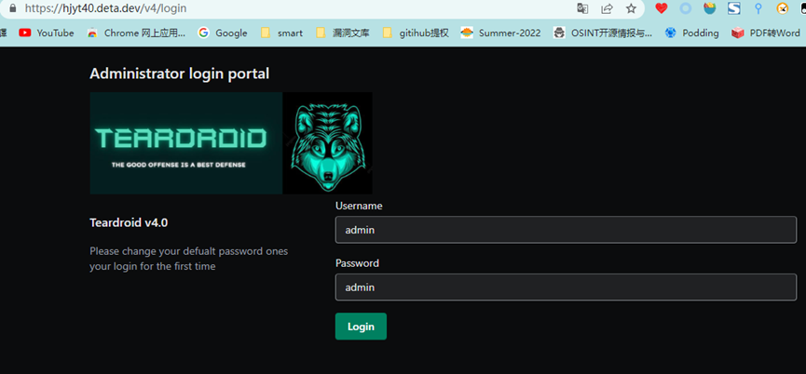Image resolution: width=806 pixels, height=374 pixels.
Task: Open the orange circle extension icon
Action: pos(783,8)
